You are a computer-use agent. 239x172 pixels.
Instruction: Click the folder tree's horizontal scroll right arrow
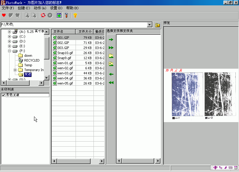41,83
